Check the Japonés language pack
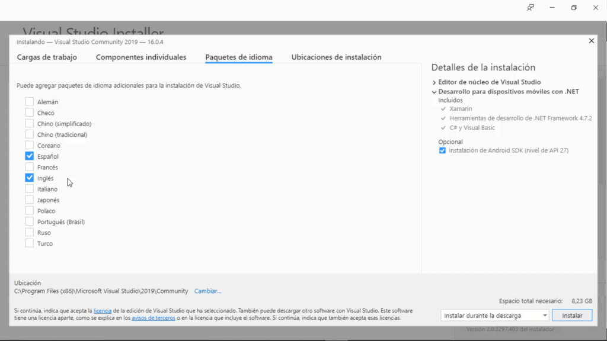Viewport: 607px width, 341px height. click(29, 200)
